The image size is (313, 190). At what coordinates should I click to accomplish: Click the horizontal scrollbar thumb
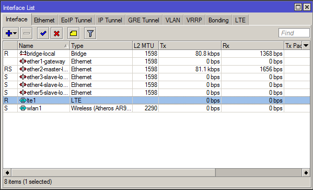point(113,173)
